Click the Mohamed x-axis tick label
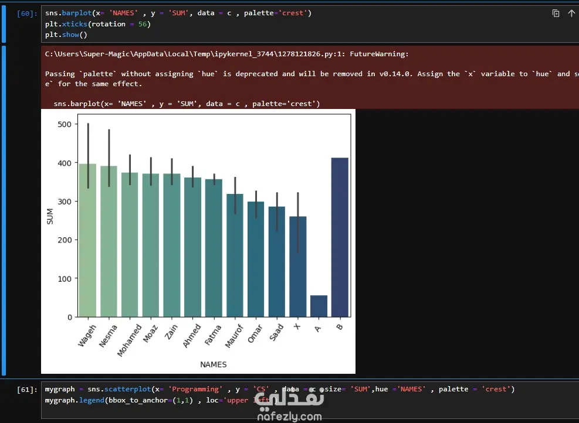Image resolution: width=579 pixels, height=423 pixels. coord(129,340)
